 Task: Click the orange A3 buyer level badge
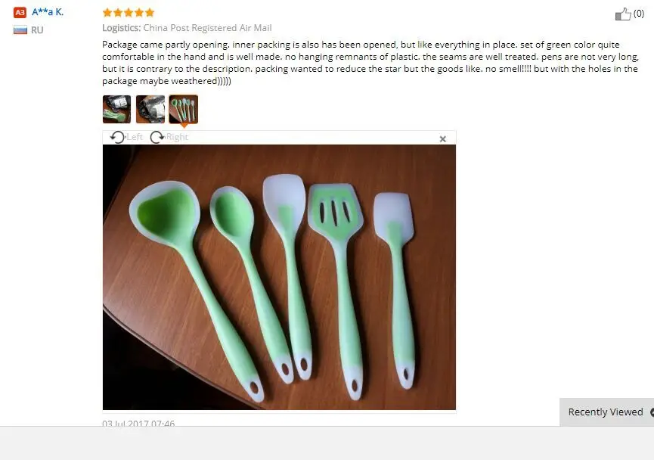pyautogui.click(x=20, y=12)
